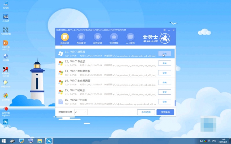This screenshot has height=144, width=231.
Task: Click the 大小: 0.59GB size text
Action: 70,104
